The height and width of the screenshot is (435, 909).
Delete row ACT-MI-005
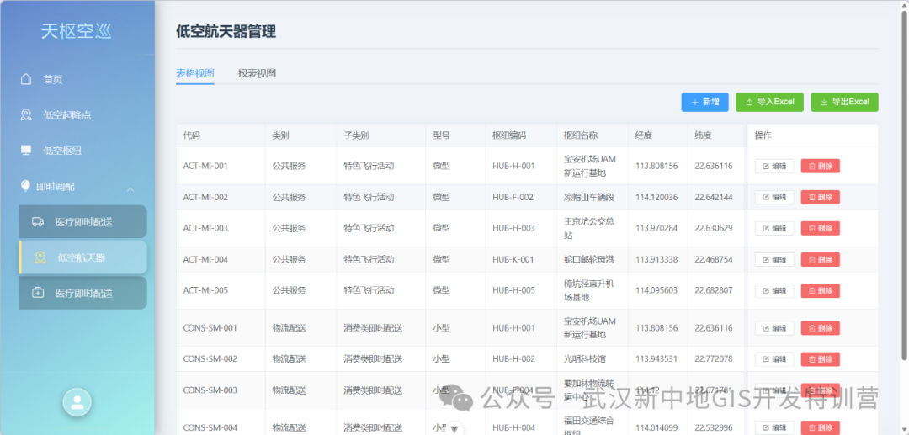pyautogui.click(x=821, y=290)
